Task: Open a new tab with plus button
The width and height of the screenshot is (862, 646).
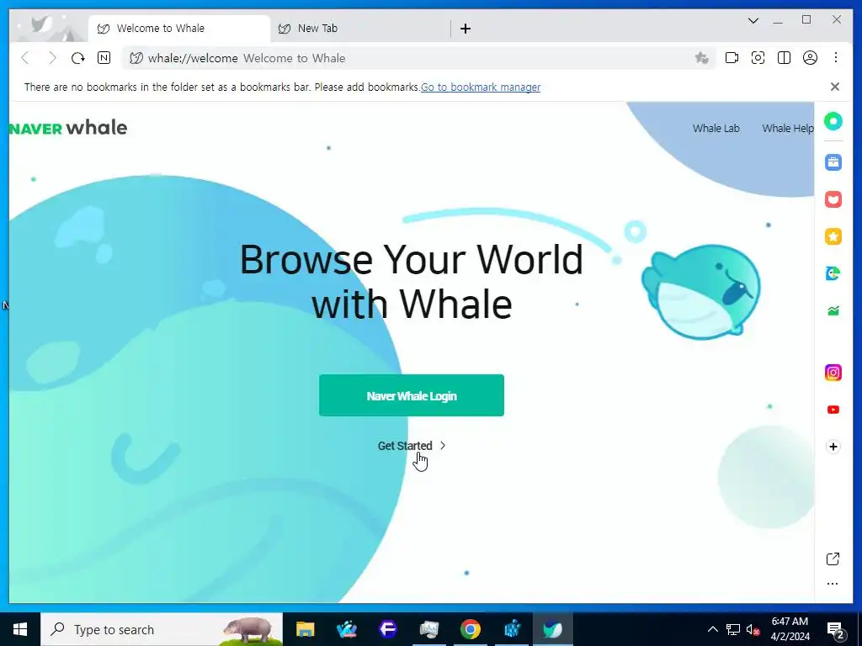Action: coord(465,29)
